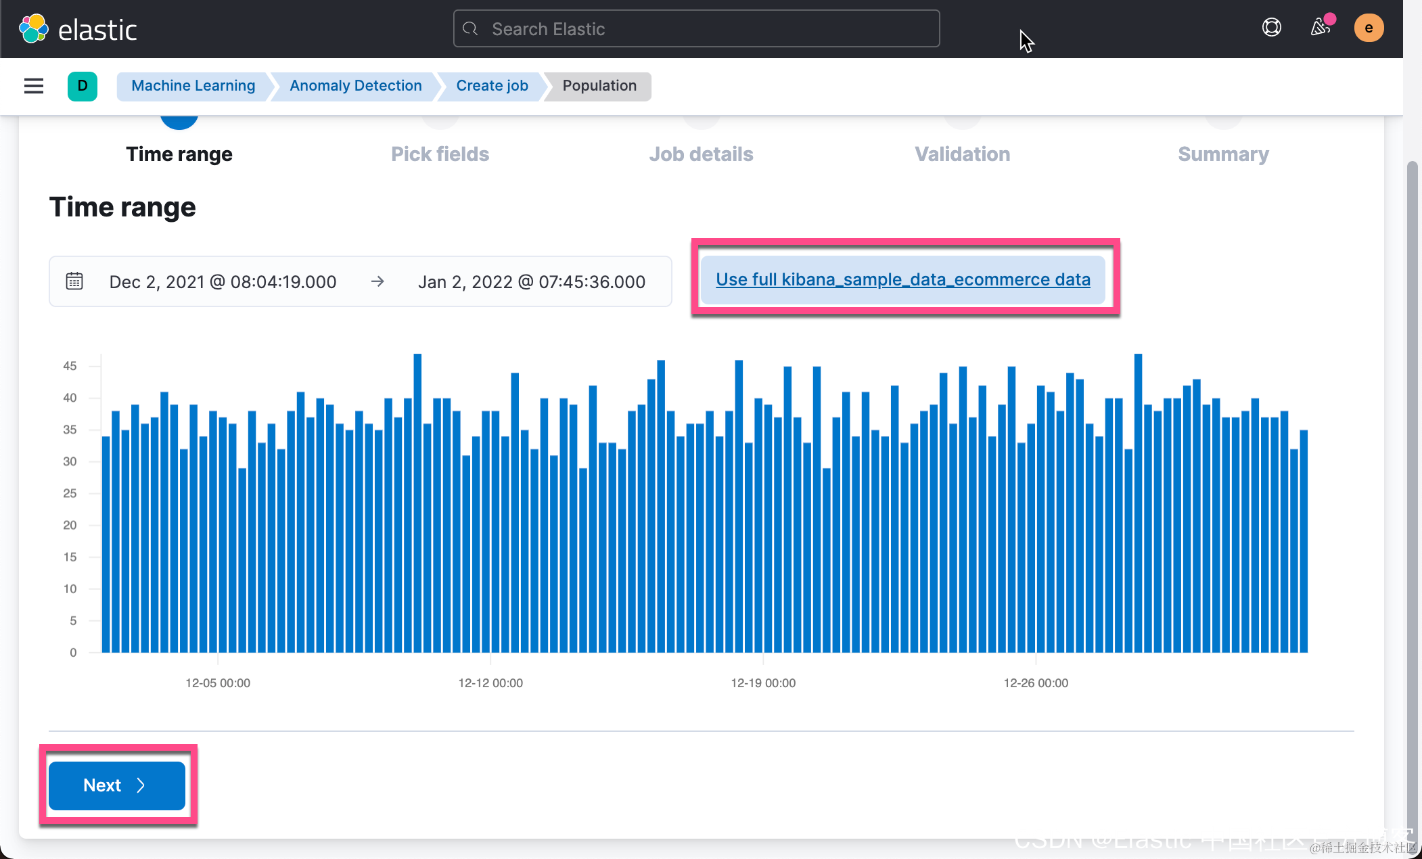1422x859 pixels.
Task: Select the Pick fields wizard step
Action: (x=440, y=154)
